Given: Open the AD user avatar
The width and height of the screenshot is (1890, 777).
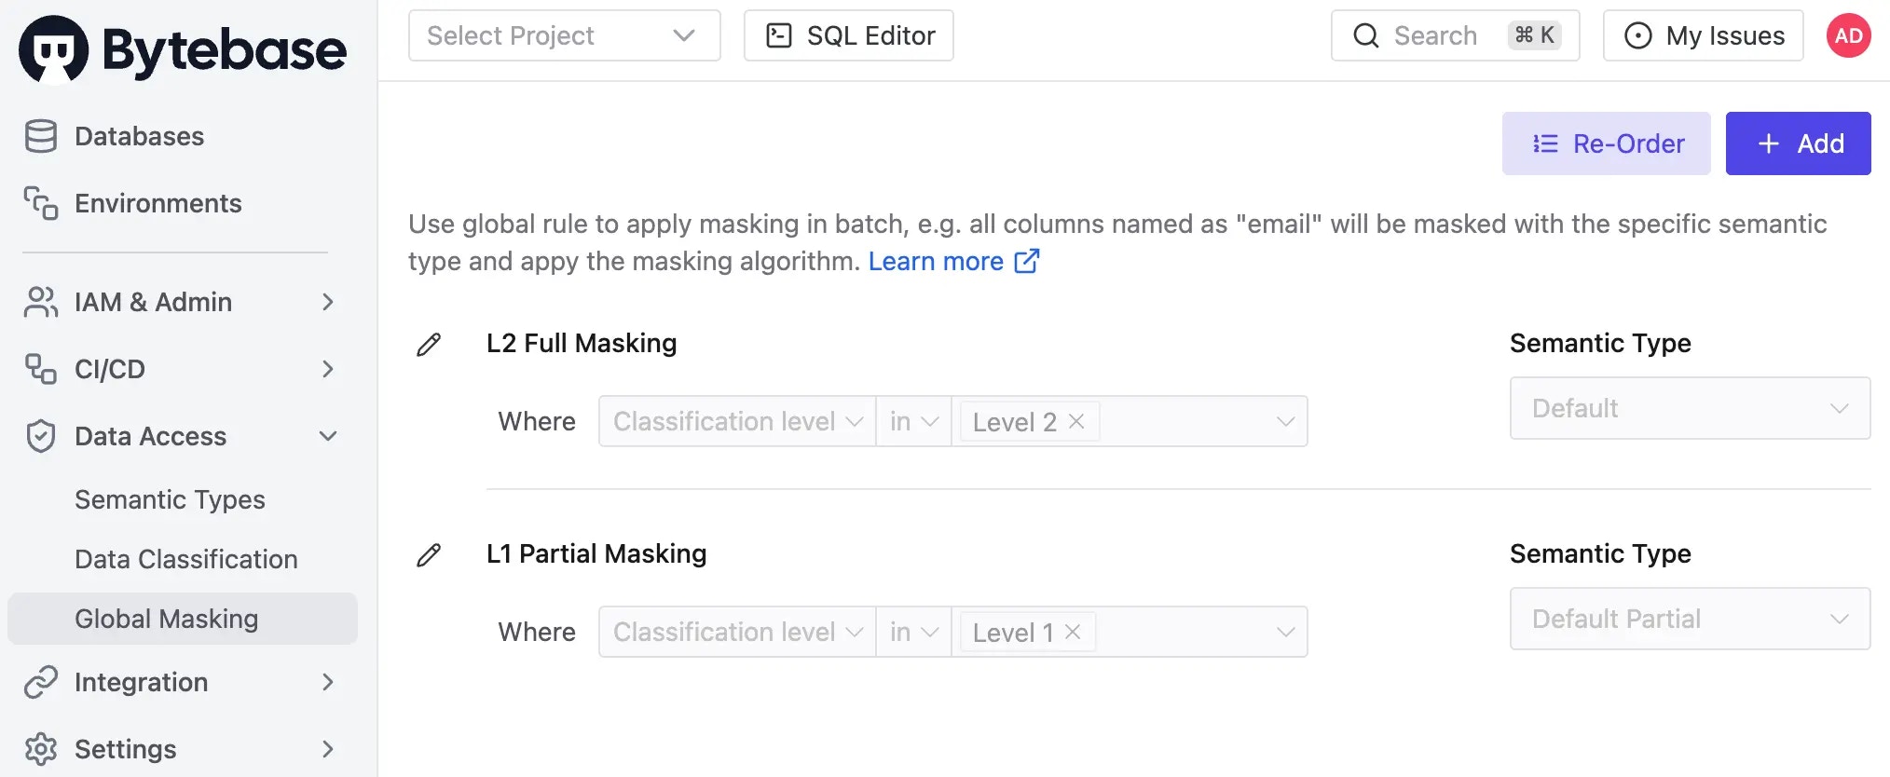Looking at the screenshot, I should [1848, 35].
